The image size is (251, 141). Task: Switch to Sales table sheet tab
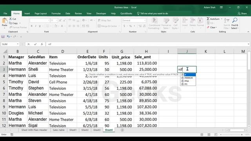tap(58, 130)
